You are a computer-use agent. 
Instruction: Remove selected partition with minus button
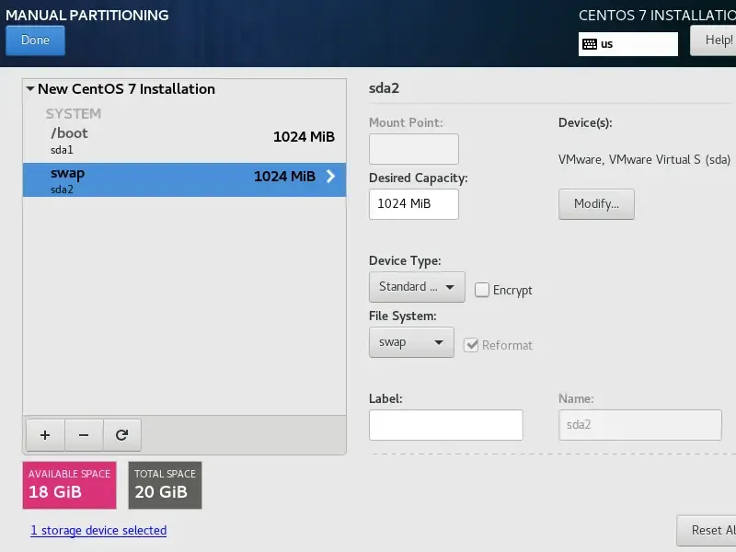(84, 435)
